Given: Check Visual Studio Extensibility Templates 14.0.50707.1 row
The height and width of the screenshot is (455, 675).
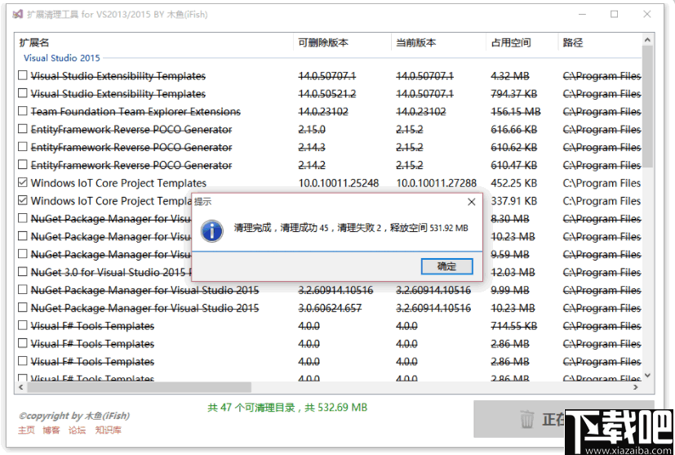Looking at the screenshot, I should (x=23, y=75).
